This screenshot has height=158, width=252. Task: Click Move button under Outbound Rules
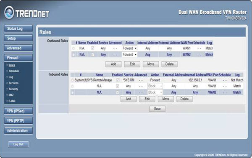[x=151, y=64]
